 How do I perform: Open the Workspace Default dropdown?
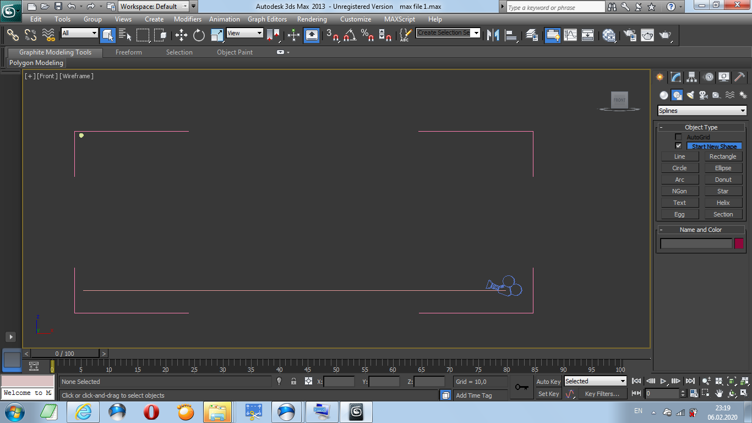[x=154, y=7]
